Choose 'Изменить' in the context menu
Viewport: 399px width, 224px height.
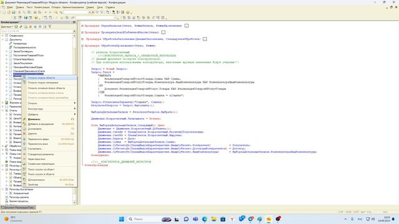[x=50, y=119]
